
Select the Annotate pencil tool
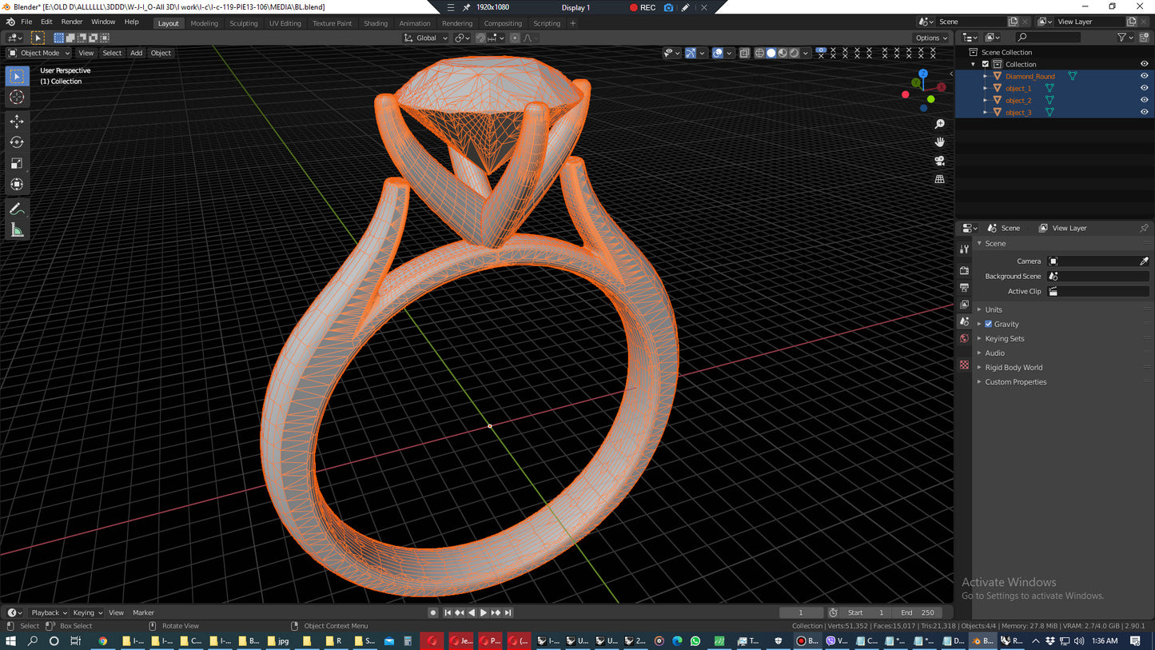(17, 209)
